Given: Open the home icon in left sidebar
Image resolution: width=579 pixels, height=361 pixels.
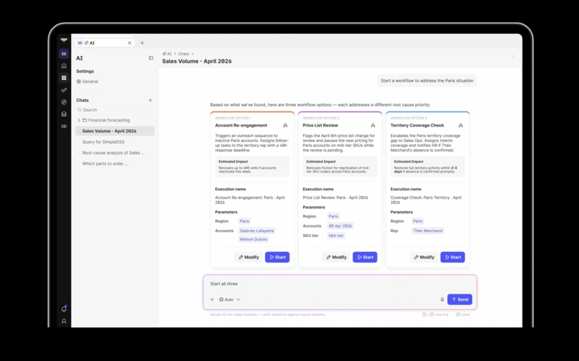Looking at the screenshot, I should [64, 66].
